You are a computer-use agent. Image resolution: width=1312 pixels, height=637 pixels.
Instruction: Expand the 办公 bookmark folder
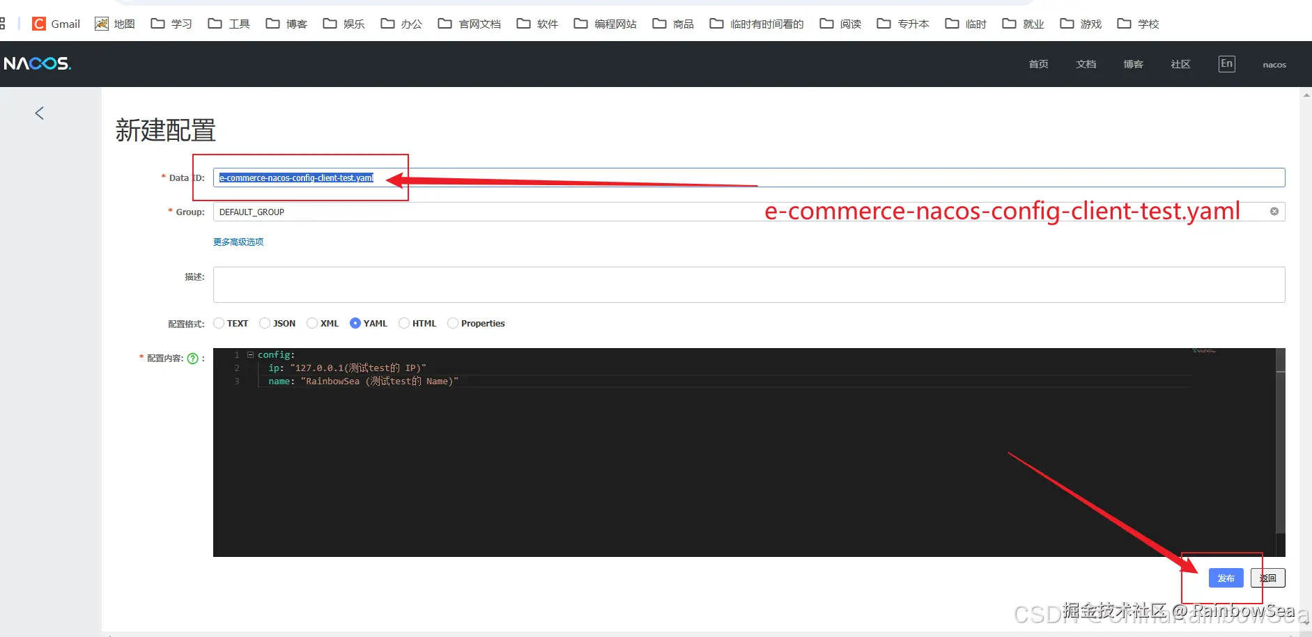401,24
